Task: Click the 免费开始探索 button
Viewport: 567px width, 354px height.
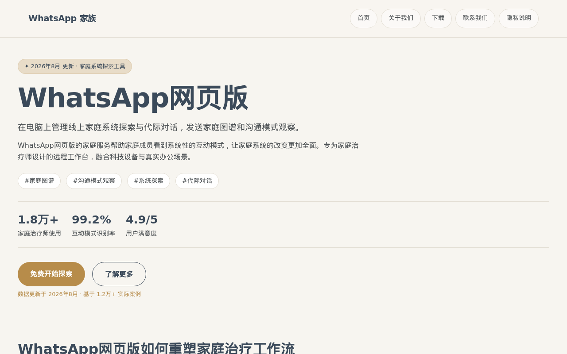Action: pos(51,274)
